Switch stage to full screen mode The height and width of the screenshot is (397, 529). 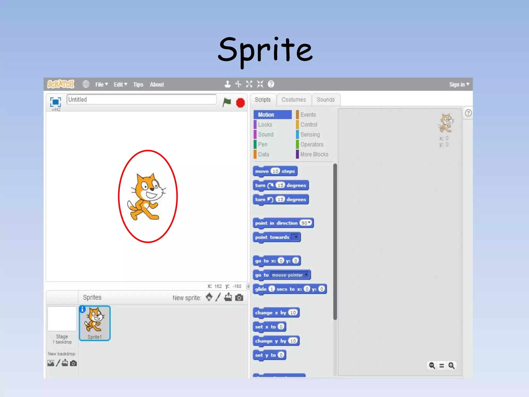coord(55,102)
